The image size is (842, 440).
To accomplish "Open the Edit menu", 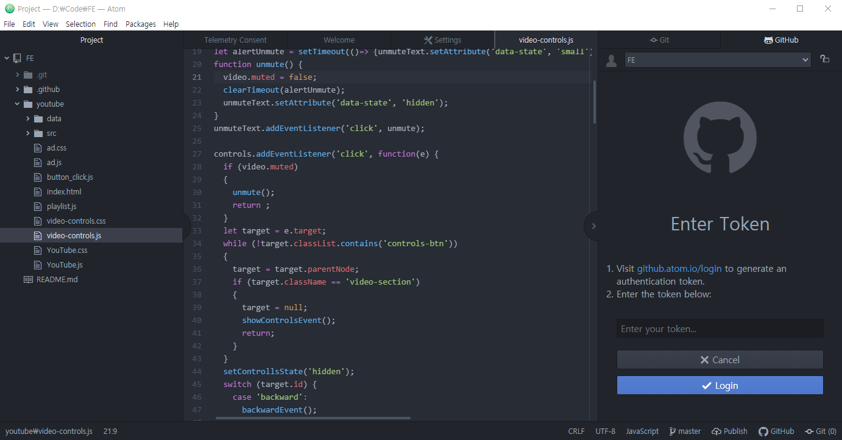I will click(x=29, y=24).
